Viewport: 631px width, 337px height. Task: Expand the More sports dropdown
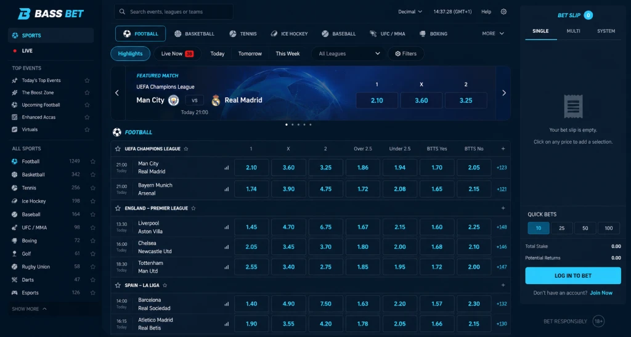pos(493,34)
